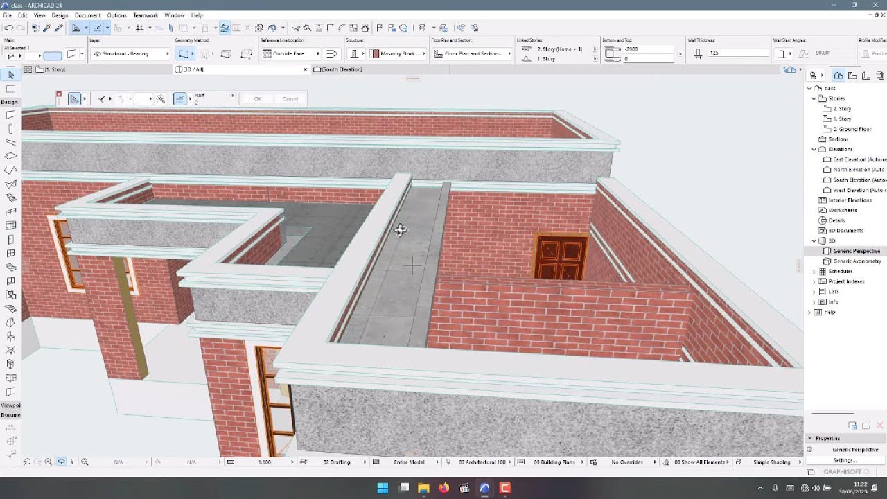Viewport: 887px width, 499px height.
Task: Toggle the orbit button in bottom bar
Action: (62, 462)
